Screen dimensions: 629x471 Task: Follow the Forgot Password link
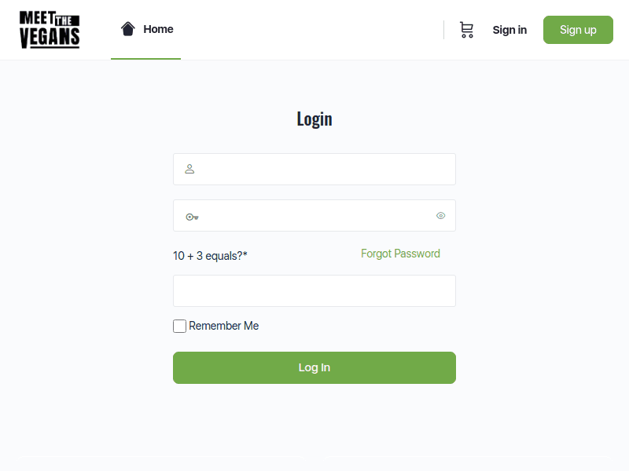(400, 254)
